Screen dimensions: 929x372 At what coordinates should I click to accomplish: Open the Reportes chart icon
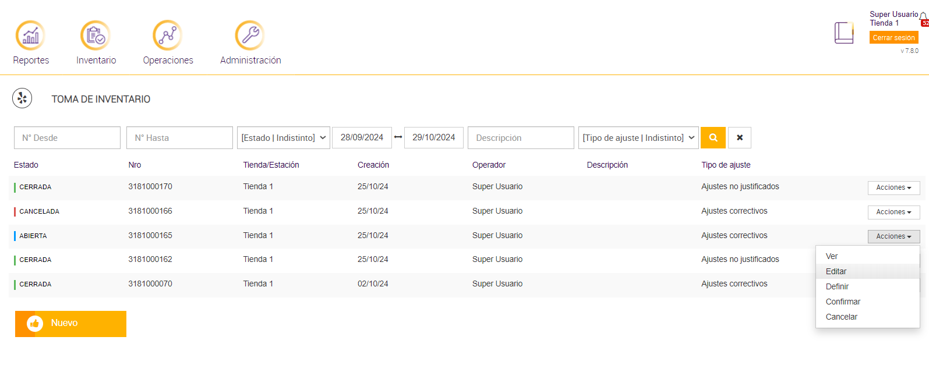click(30, 36)
